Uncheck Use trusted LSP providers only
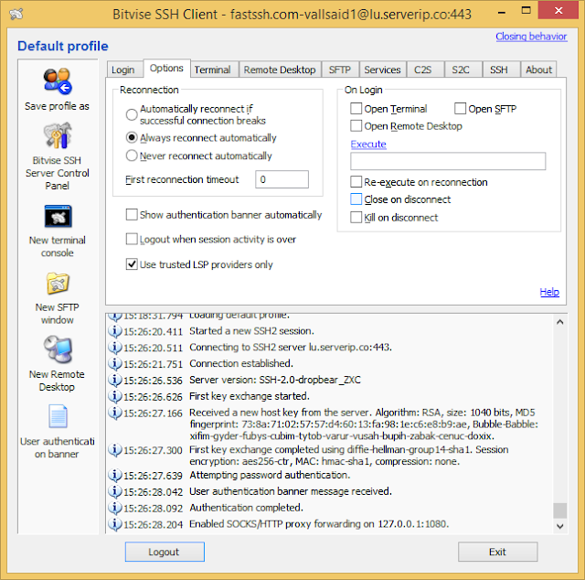The height and width of the screenshot is (580, 585). (x=132, y=264)
